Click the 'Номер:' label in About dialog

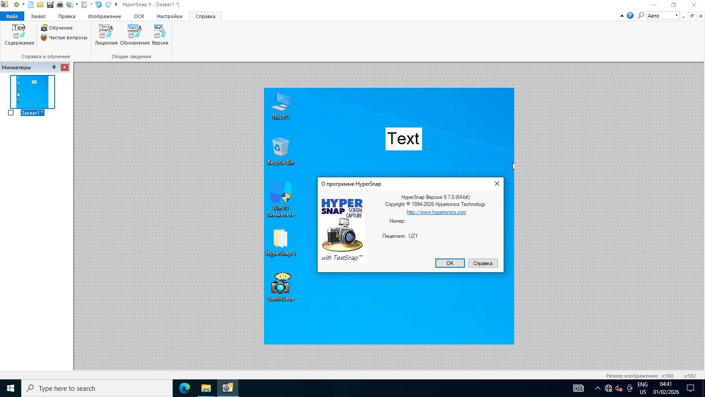[397, 221]
